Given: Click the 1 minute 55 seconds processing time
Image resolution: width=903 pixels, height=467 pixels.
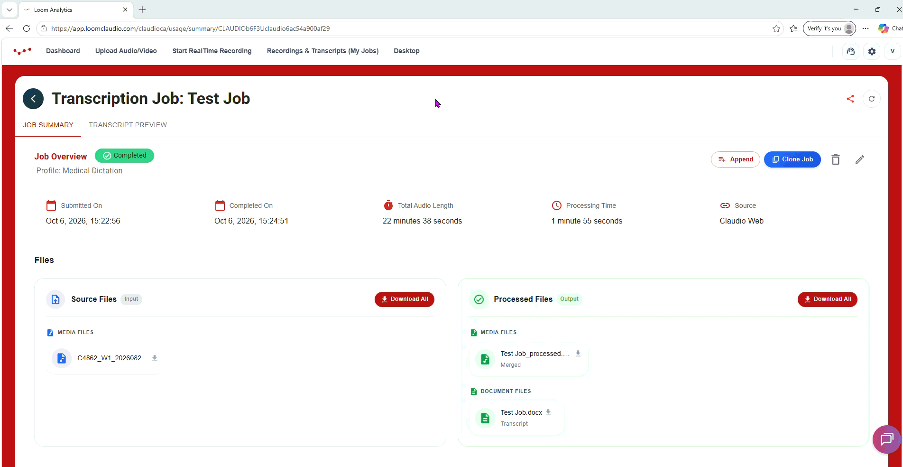Looking at the screenshot, I should (587, 221).
